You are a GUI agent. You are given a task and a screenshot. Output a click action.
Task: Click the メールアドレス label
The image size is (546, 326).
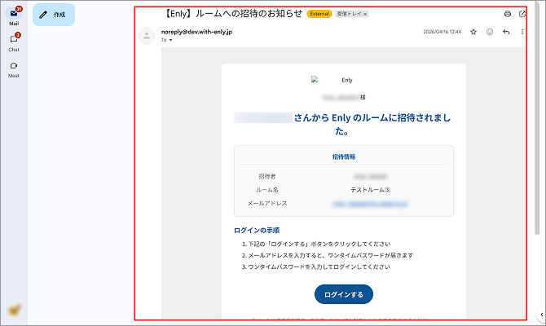tap(267, 204)
